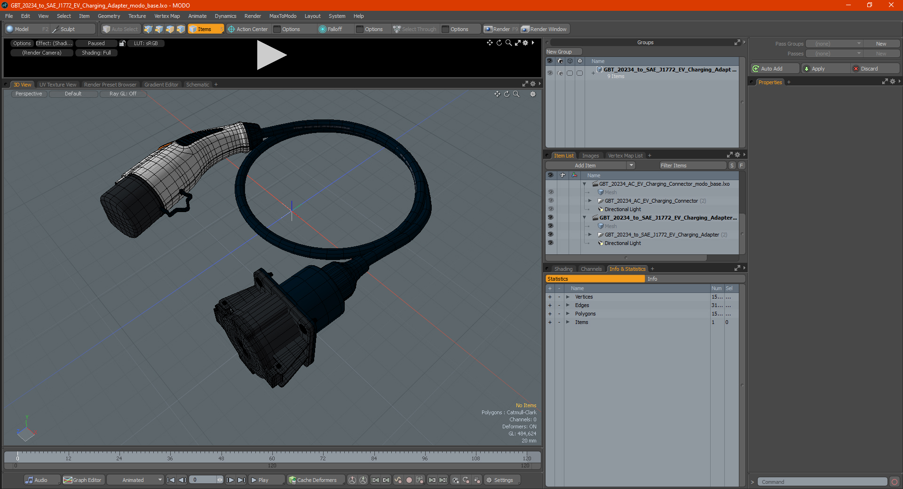Click the record keyframe circle icon

(409, 480)
